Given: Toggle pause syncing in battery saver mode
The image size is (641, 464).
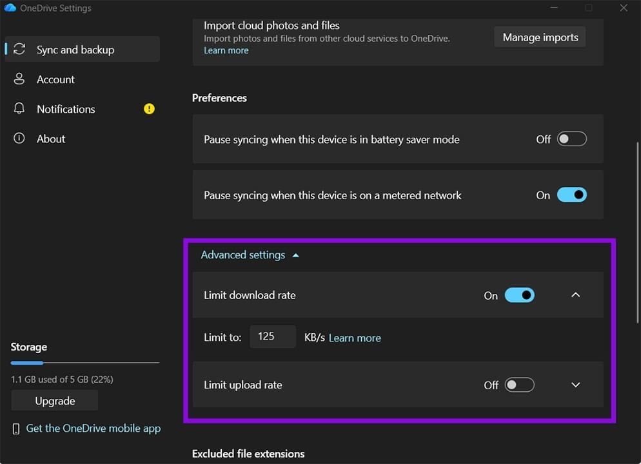Looking at the screenshot, I should [572, 139].
